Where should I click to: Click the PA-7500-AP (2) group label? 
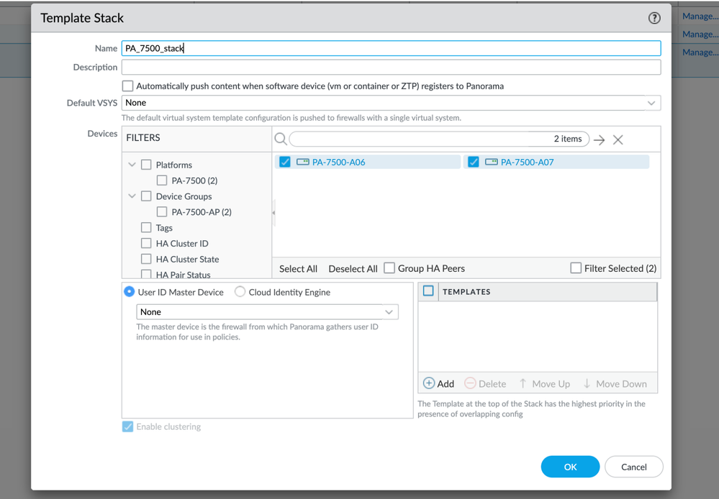pyautogui.click(x=202, y=211)
